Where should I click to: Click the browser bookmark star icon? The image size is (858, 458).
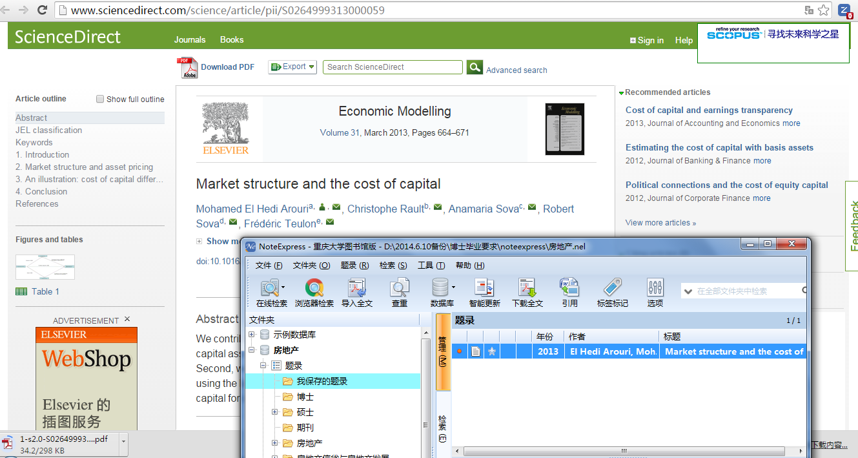click(823, 10)
